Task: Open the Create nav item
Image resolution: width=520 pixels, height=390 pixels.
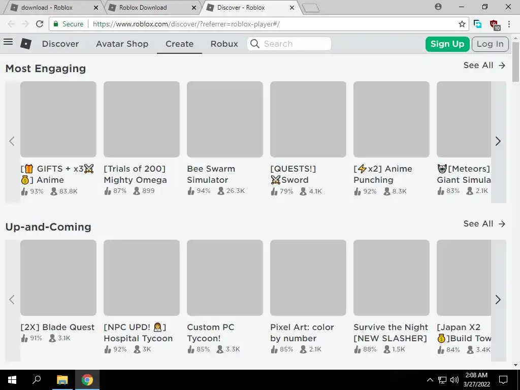Action: point(179,44)
